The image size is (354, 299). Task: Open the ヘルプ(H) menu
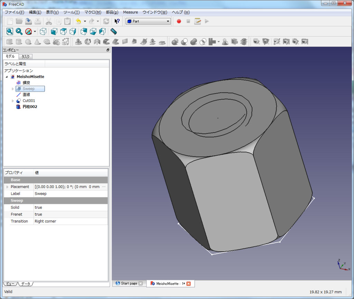pos(181,12)
